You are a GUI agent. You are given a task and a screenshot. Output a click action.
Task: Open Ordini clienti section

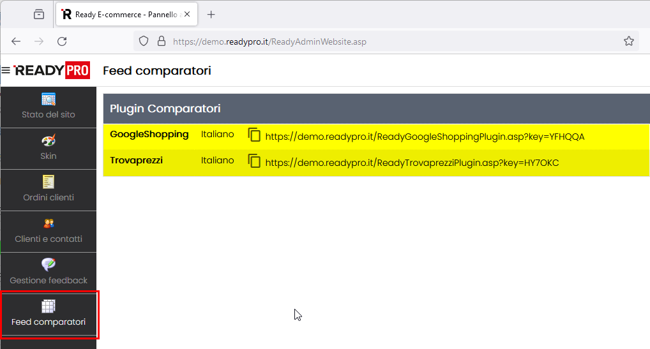point(49,189)
